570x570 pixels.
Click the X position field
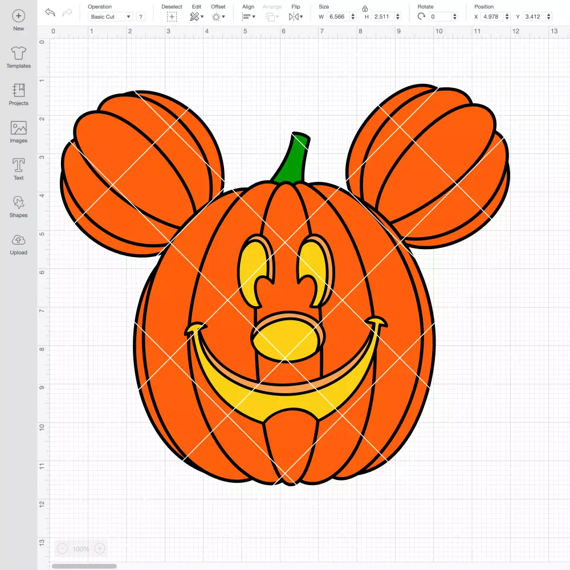492,17
